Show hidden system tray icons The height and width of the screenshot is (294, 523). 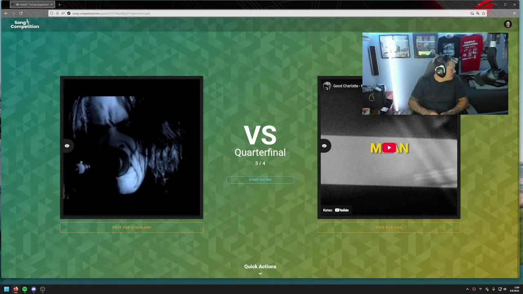[467, 289]
